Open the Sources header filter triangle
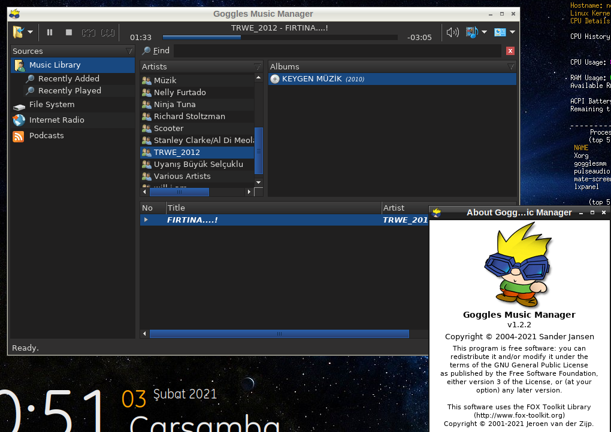 pos(129,51)
